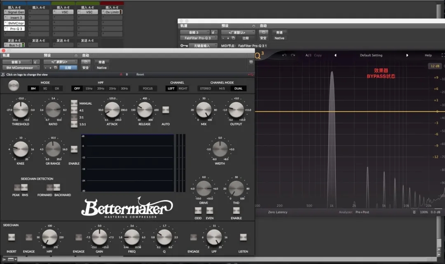
Task: Toggle the GR RANGE ENABLE switch
Action: coord(74,150)
